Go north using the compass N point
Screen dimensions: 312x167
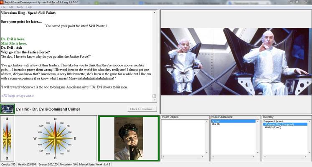click(55, 119)
